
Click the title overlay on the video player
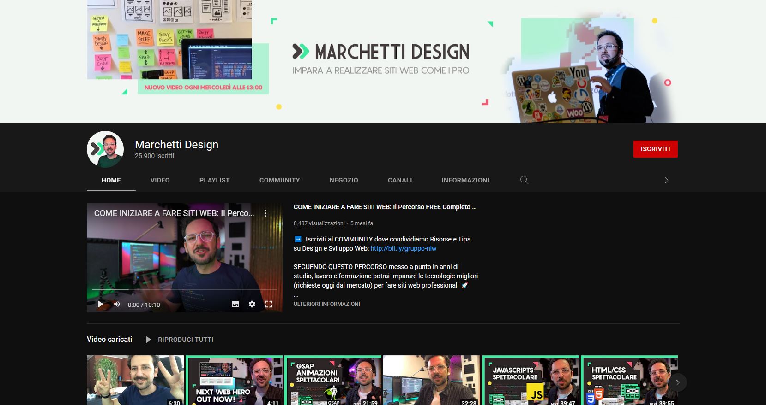pos(174,213)
